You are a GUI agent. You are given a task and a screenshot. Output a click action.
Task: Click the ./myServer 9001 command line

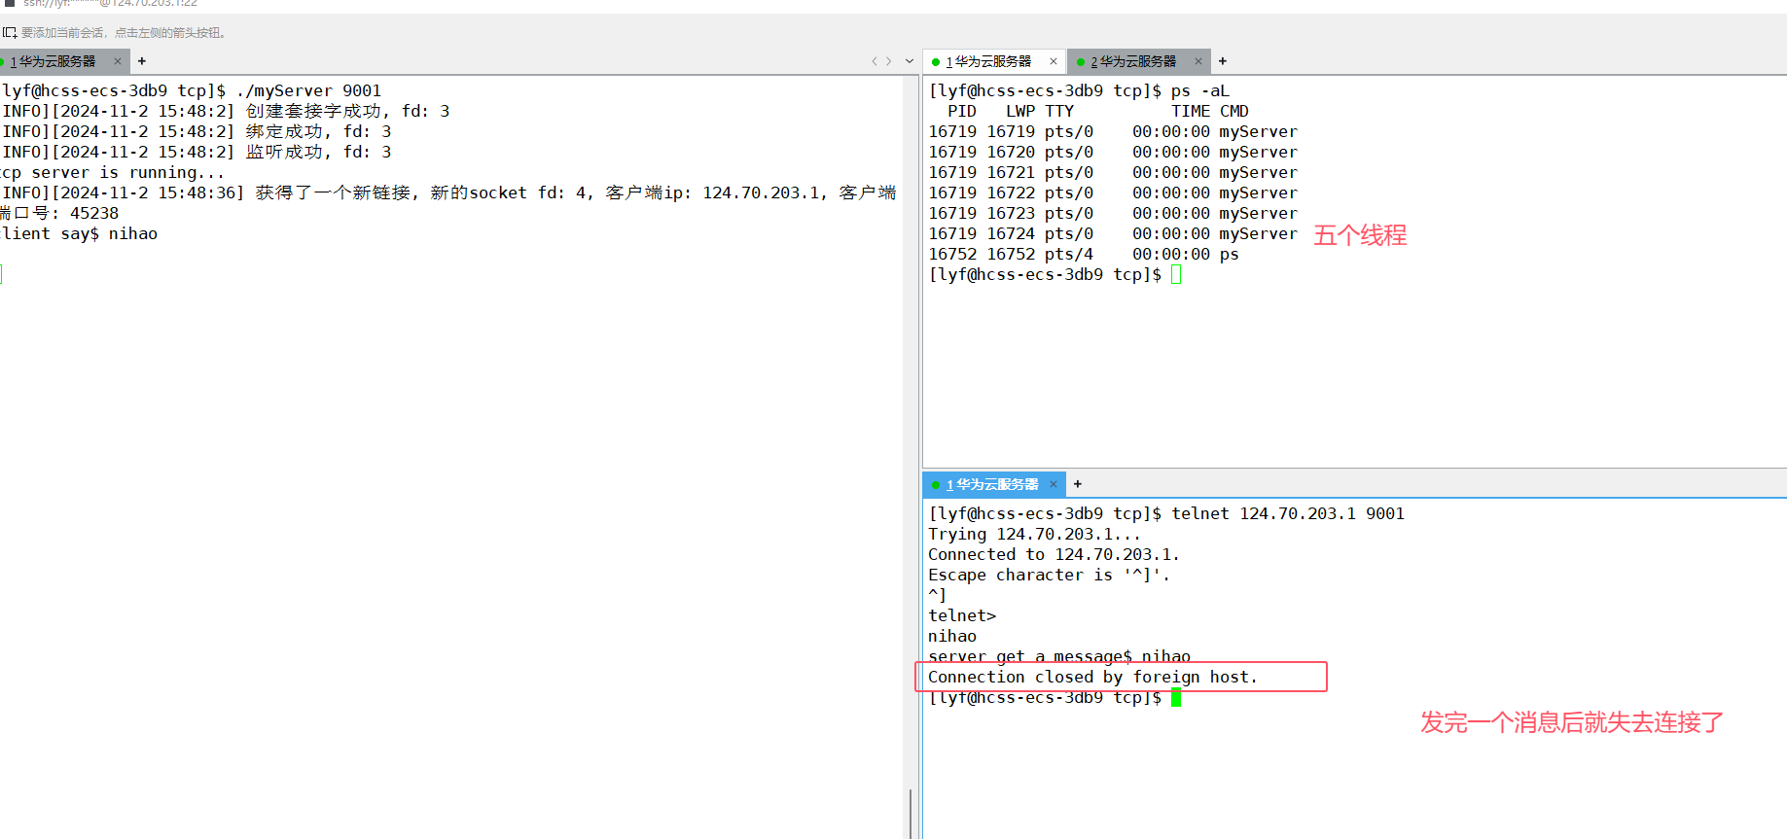pyautogui.click(x=192, y=90)
